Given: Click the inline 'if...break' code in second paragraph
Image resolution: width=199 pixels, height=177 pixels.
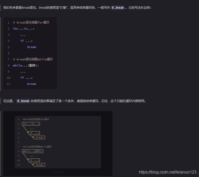Looking at the screenshot, I should pyautogui.click(x=23, y=101).
